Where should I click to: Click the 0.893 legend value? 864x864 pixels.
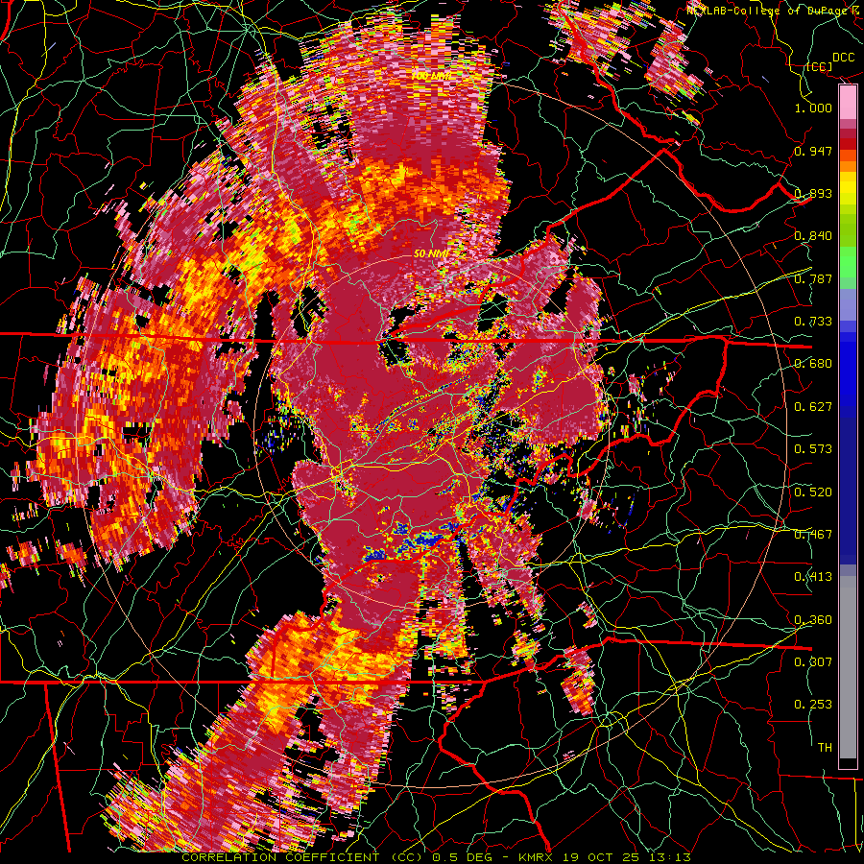(x=813, y=193)
